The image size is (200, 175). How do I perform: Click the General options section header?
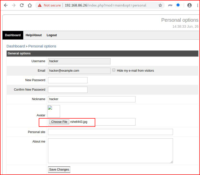pos(102,53)
